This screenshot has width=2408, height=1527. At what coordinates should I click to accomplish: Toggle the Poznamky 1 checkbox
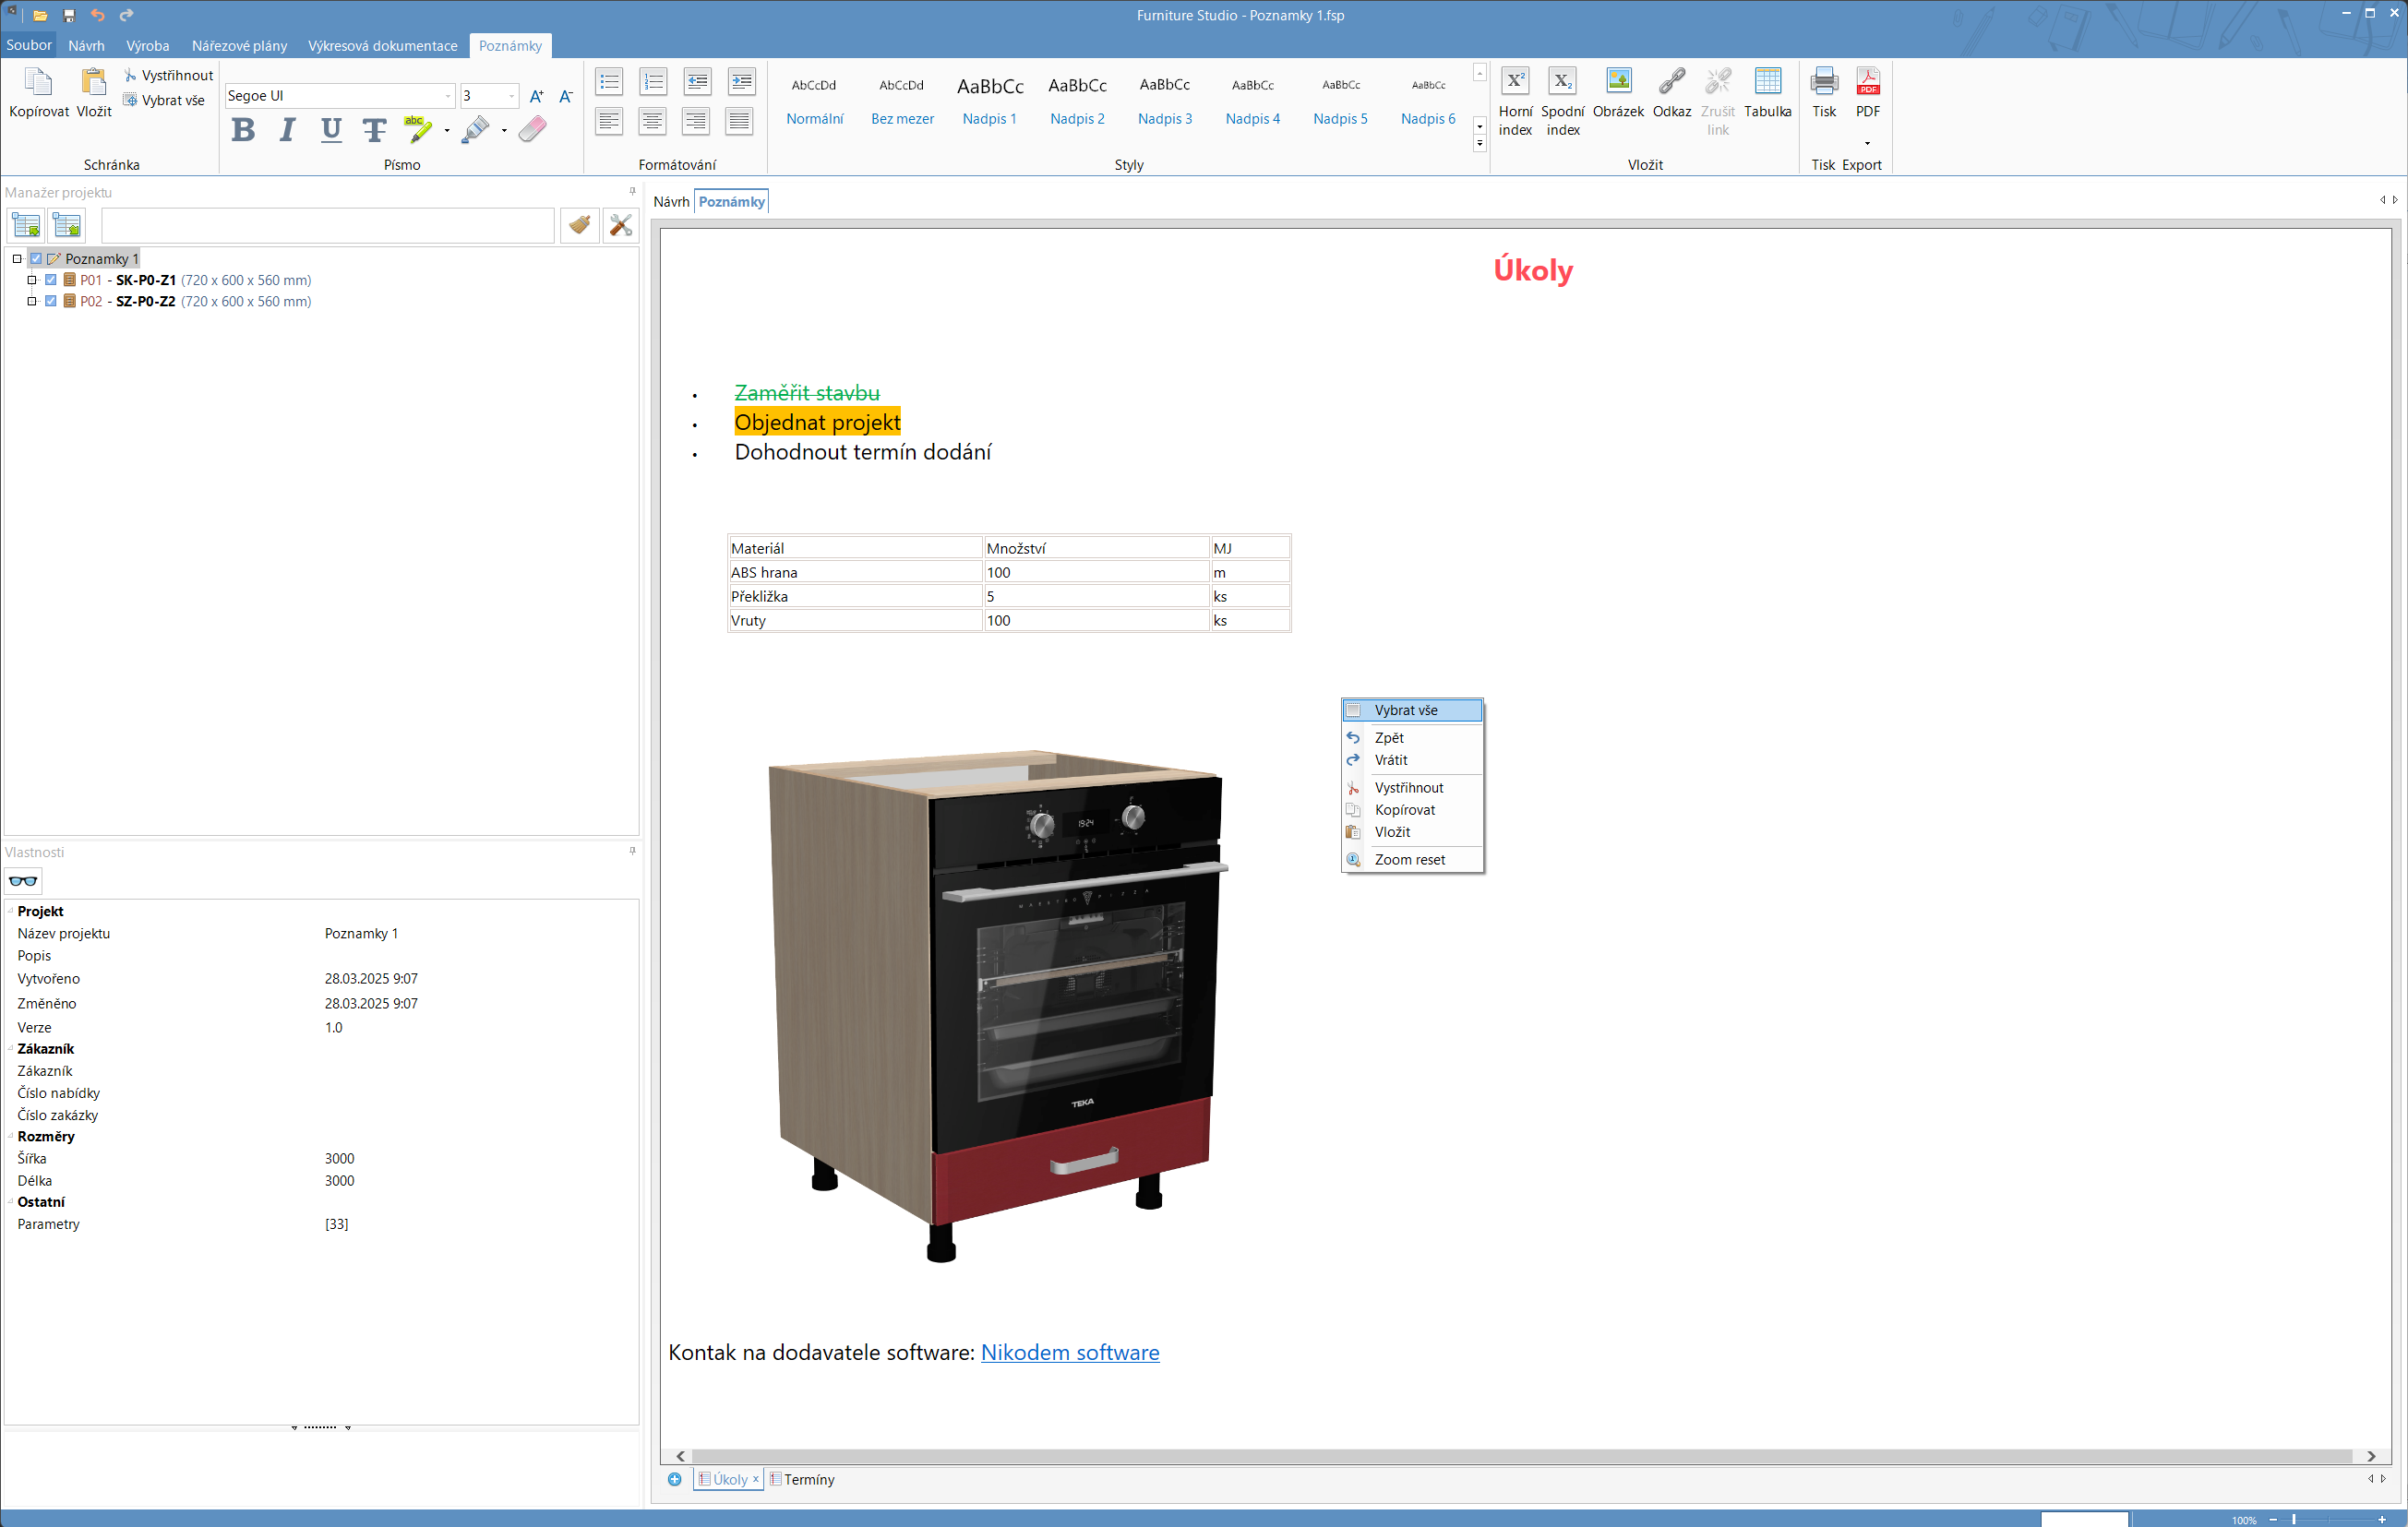(36, 258)
